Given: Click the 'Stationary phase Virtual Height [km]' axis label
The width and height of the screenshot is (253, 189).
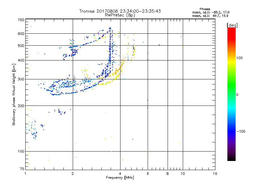Looking at the screenshot, I should point(14,94).
